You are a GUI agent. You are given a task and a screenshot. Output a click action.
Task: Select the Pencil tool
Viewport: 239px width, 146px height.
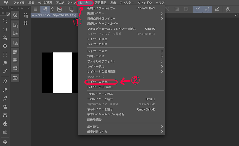pyautogui.click(x=5, y=90)
